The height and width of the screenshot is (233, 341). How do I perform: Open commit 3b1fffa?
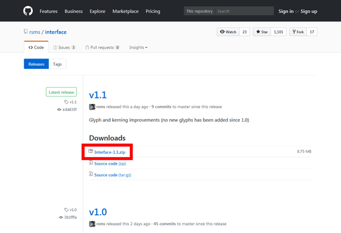coord(71,217)
